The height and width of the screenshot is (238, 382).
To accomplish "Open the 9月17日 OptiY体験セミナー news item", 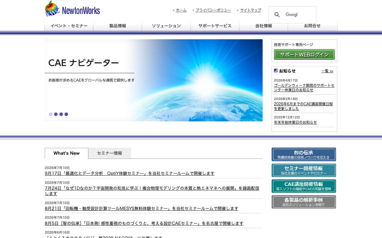I will tap(130, 173).
